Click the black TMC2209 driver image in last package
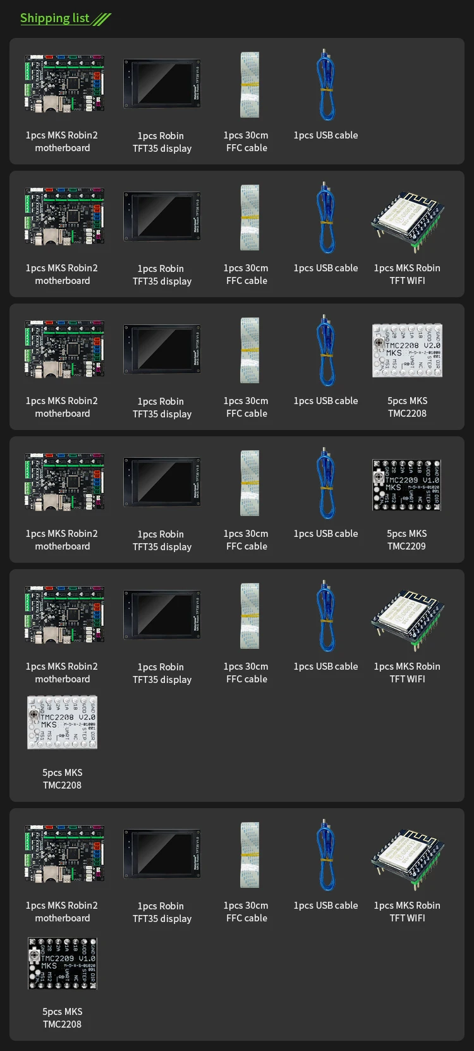 point(63,963)
